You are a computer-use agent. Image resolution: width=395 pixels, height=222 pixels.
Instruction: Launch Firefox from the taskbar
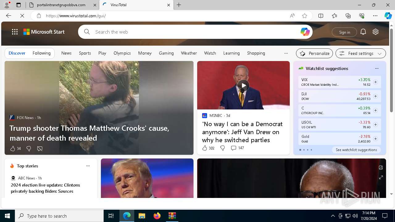[157, 216]
